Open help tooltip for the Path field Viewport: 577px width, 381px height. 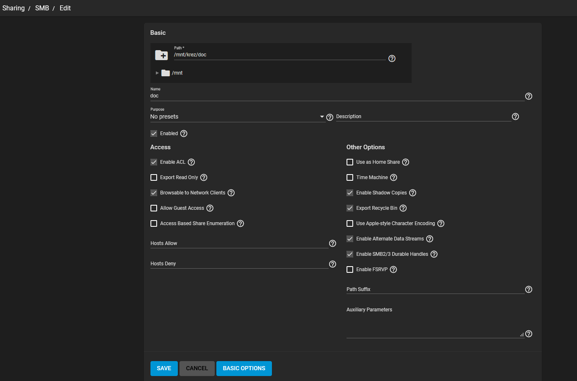pyautogui.click(x=392, y=58)
